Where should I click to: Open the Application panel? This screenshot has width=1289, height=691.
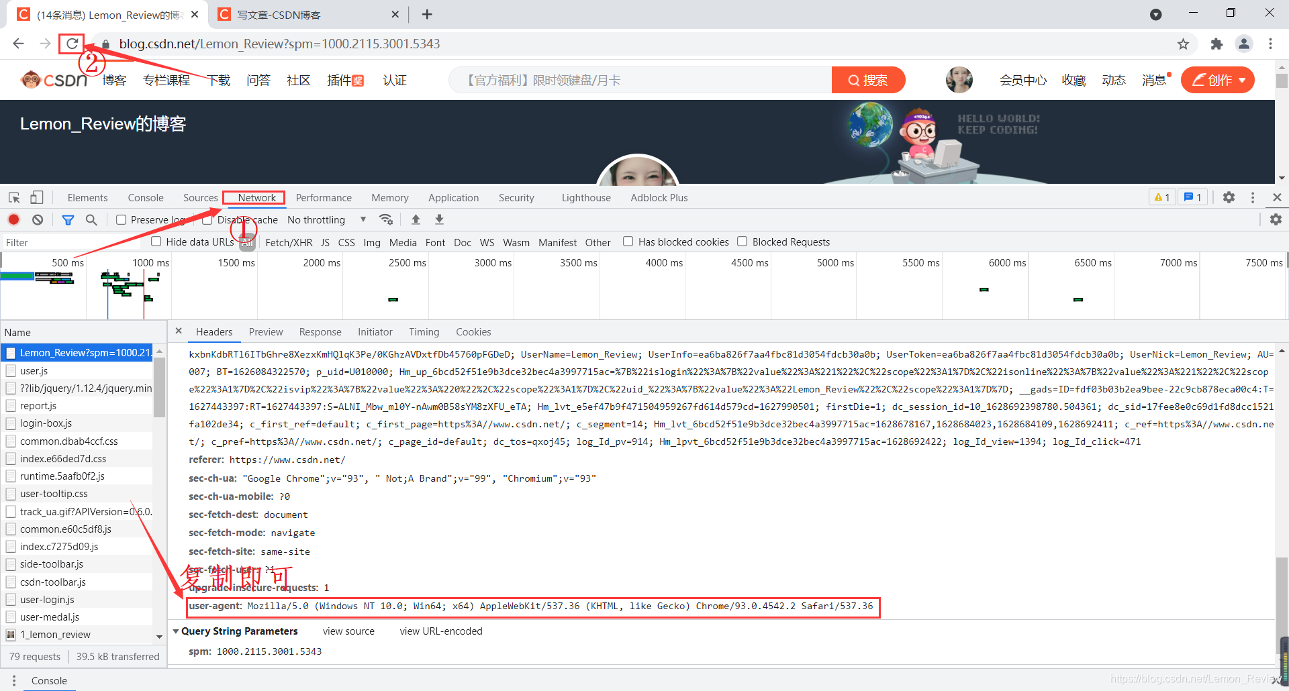point(453,197)
